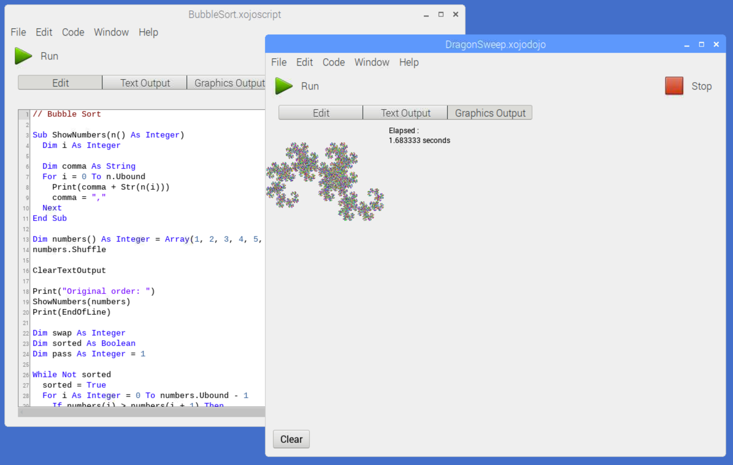This screenshot has height=465, width=733.
Task: Maximize the BubbleSort.xojoscript window
Action: tap(441, 15)
